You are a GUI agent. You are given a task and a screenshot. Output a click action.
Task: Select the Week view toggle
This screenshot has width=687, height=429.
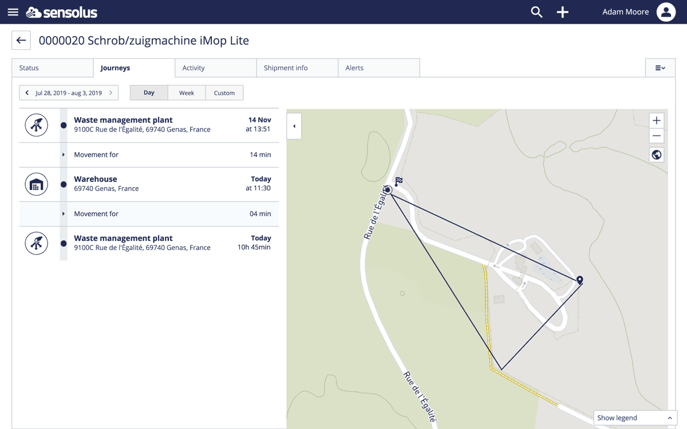(x=187, y=93)
